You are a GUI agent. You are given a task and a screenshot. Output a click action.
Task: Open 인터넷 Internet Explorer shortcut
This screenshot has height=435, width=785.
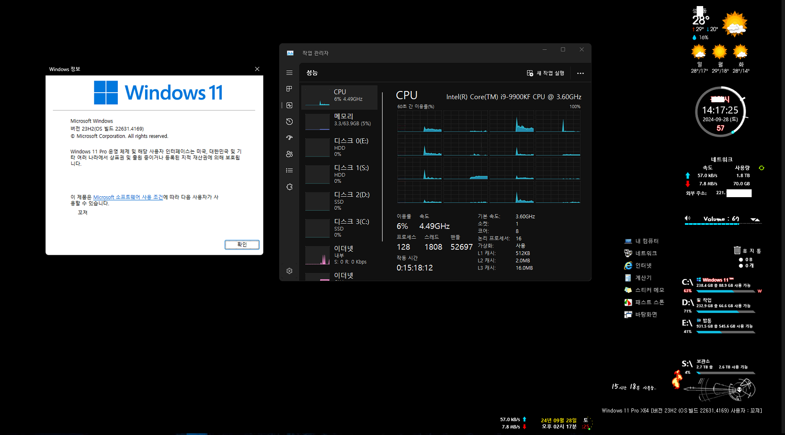(638, 265)
